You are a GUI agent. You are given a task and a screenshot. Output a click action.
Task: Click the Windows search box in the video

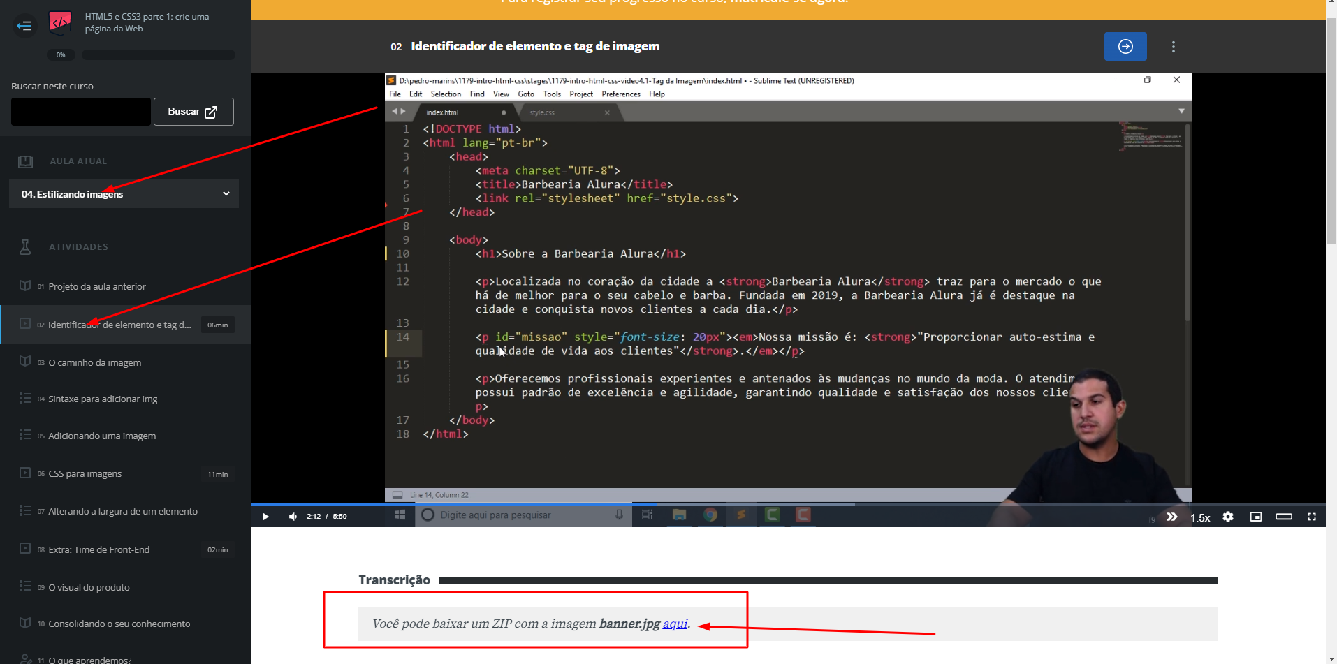pos(523,515)
